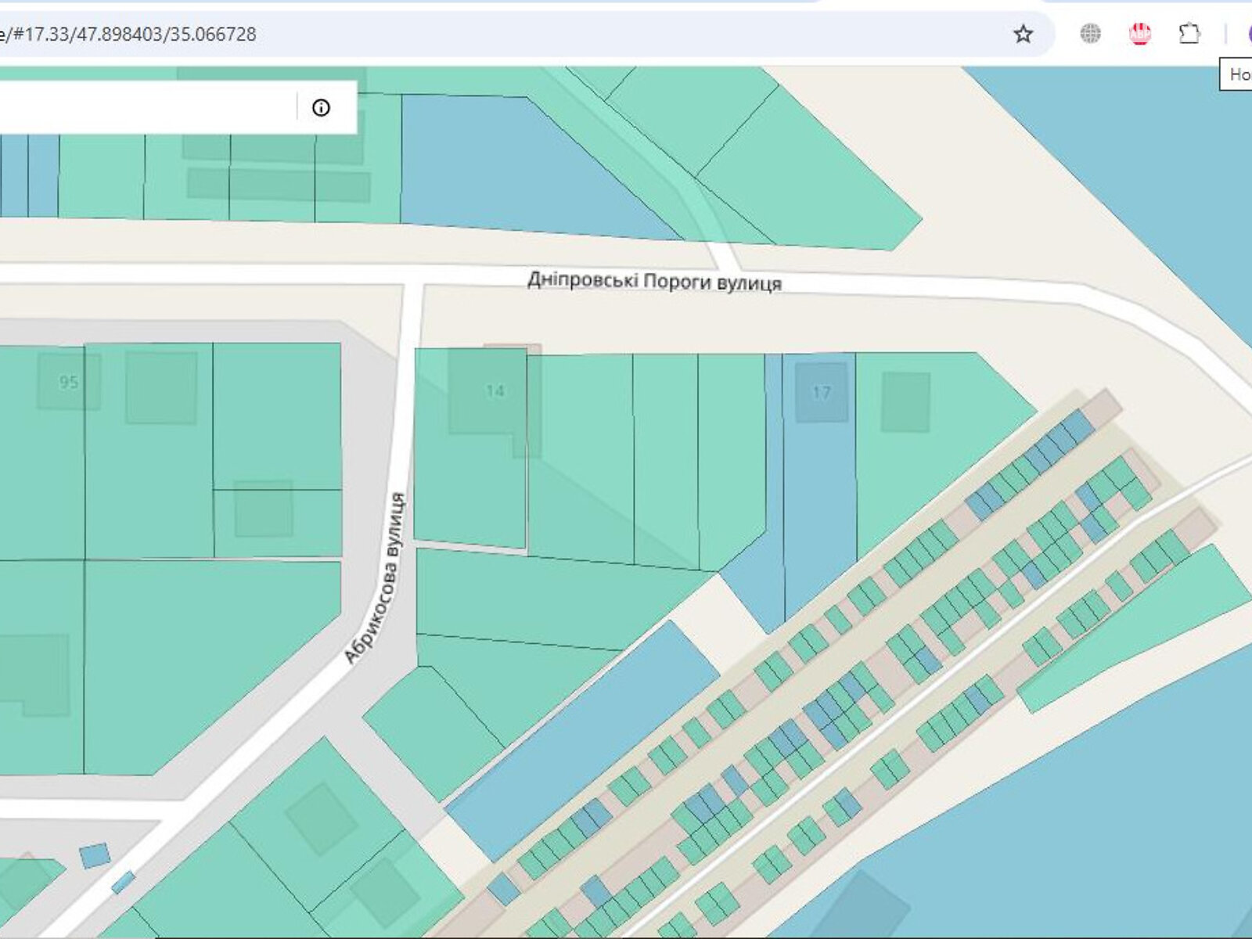
Task: Select the building labeled 17
Action: coord(821,392)
